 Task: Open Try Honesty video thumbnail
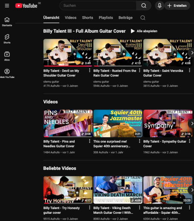tap(68, 190)
